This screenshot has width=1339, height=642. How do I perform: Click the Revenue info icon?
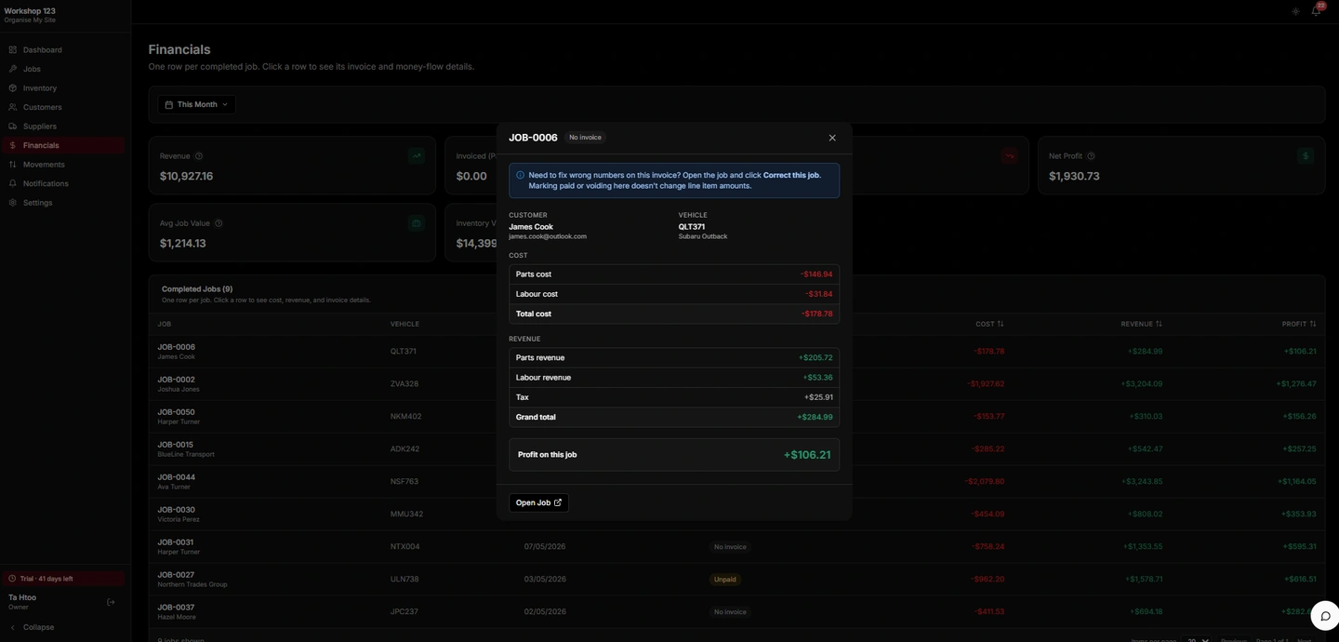(x=199, y=156)
